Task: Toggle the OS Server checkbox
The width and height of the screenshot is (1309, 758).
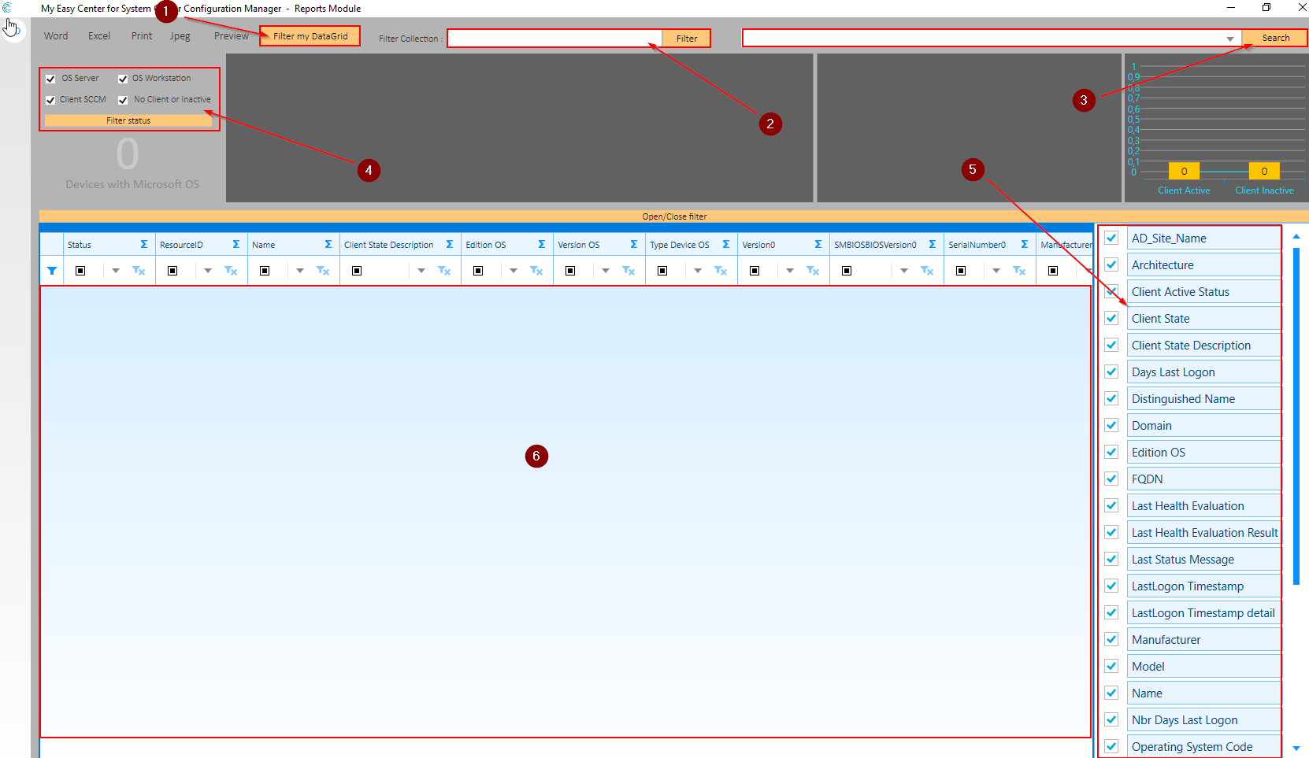Action: coord(50,79)
